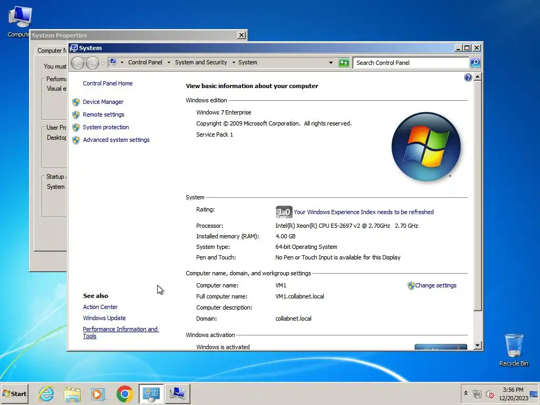Select System in the breadcrumb path
Screen dimensions: 540x405
coord(248,62)
